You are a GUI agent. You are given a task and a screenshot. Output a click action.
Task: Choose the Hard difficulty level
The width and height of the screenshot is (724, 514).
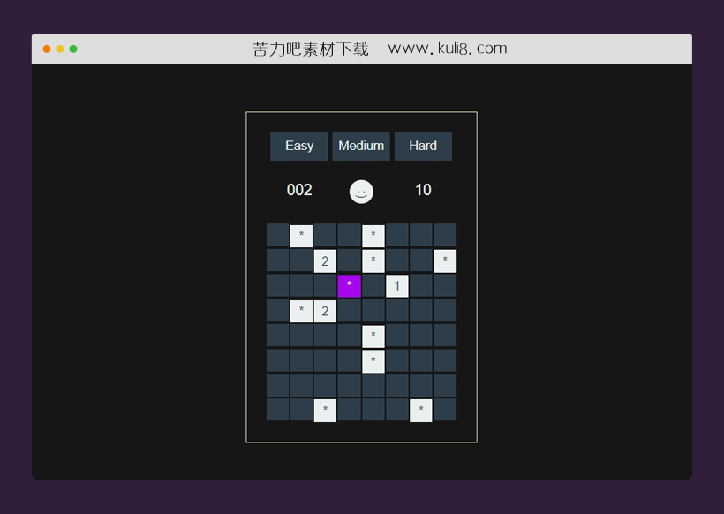[x=423, y=146]
